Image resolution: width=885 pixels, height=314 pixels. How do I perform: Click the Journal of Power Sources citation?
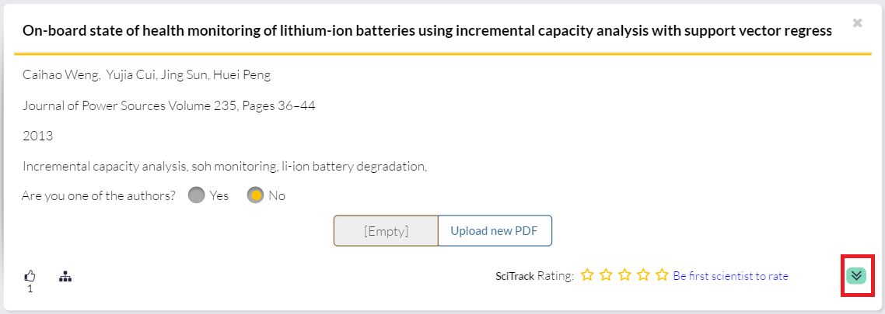169,105
